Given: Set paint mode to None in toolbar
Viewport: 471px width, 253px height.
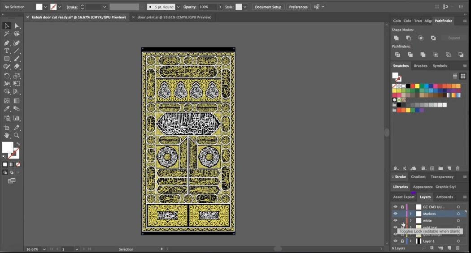Looking at the screenshot, I should (x=18, y=164).
